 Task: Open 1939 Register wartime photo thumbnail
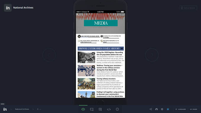tap(86, 57)
